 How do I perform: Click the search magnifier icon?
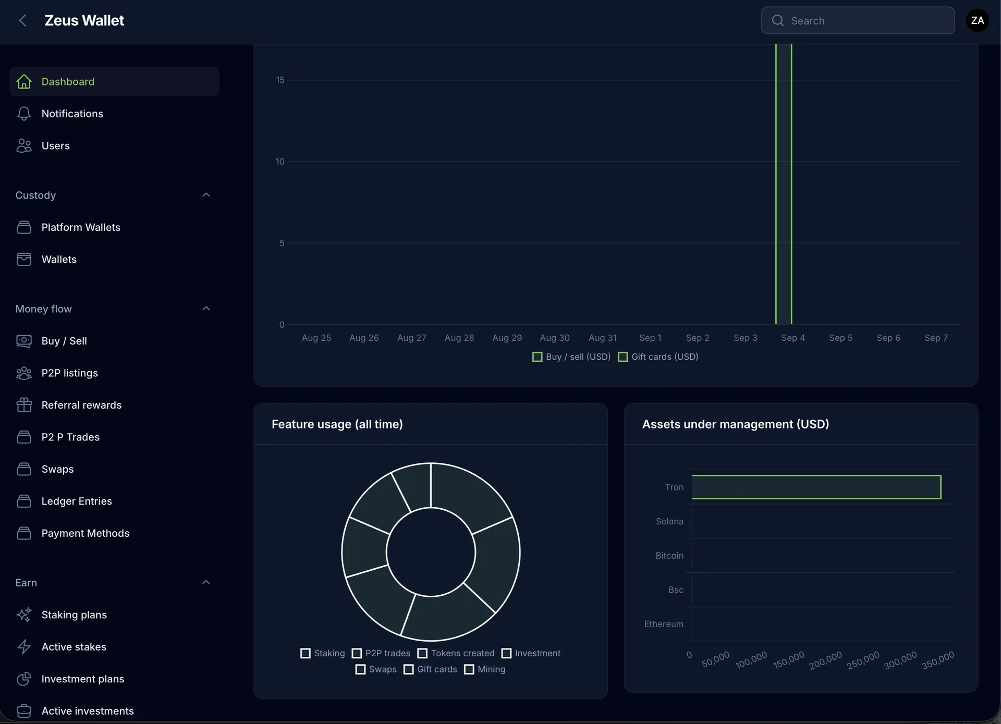778,20
